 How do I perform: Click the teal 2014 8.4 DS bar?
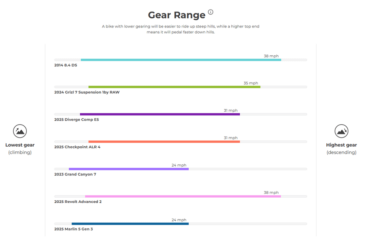(181, 60)
